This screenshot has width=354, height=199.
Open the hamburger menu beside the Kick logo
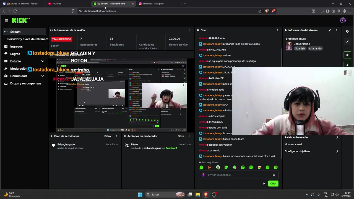click(7, 20)
